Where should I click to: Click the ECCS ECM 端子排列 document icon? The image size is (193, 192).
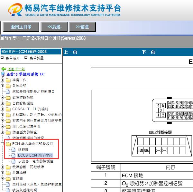point(14,155)
